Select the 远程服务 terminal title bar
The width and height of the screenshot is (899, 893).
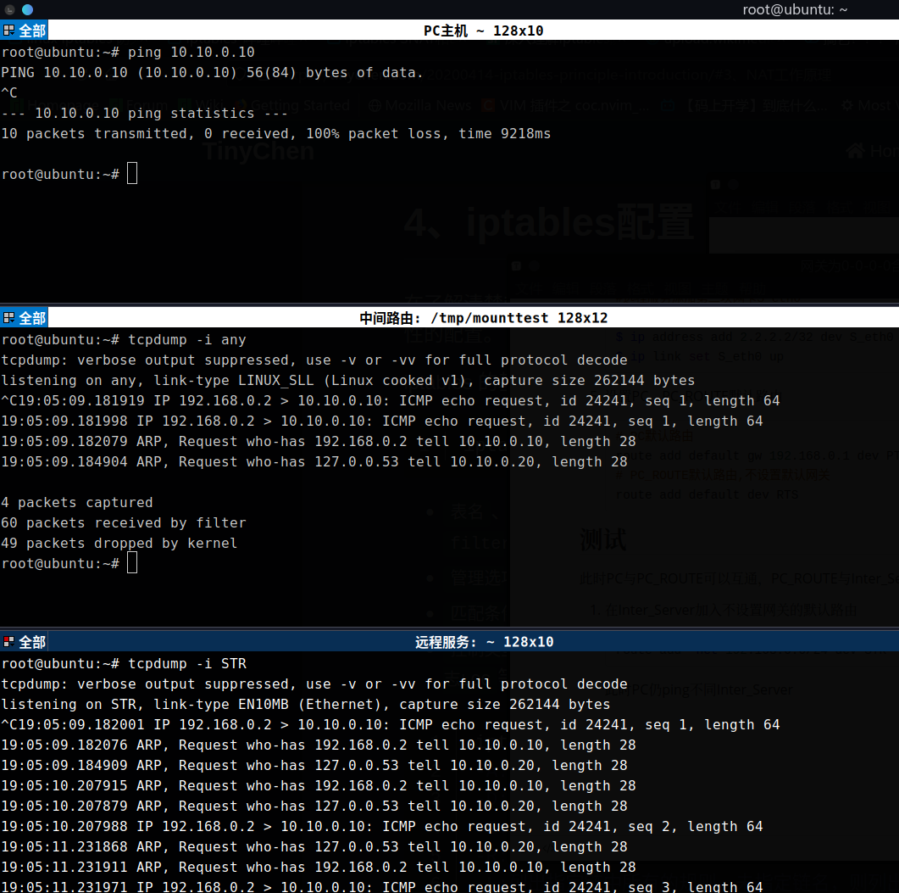point(483,642)
